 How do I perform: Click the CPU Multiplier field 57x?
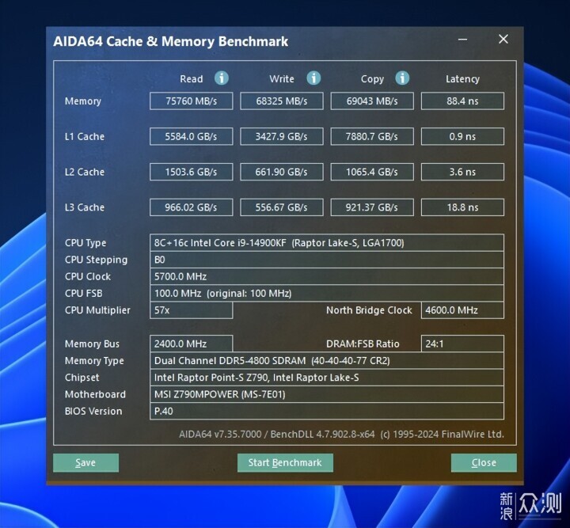point(192,310)
